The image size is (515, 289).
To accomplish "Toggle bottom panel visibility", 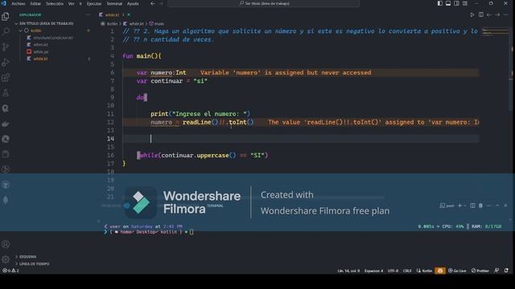I will coord(448,3).
